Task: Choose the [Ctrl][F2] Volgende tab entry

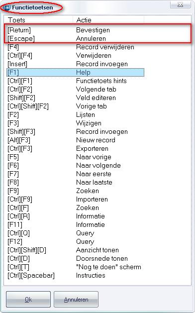Action: click(x=76, y=90)
